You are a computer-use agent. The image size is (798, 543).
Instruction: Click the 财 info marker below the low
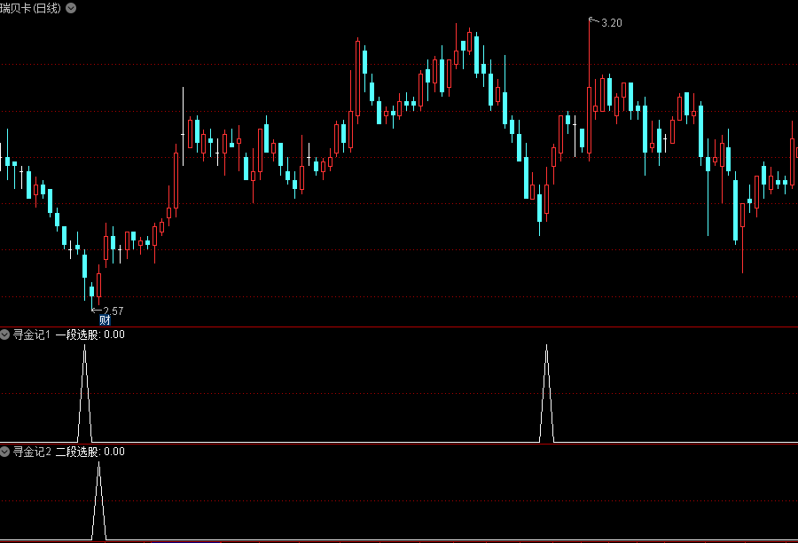point(105,320)
